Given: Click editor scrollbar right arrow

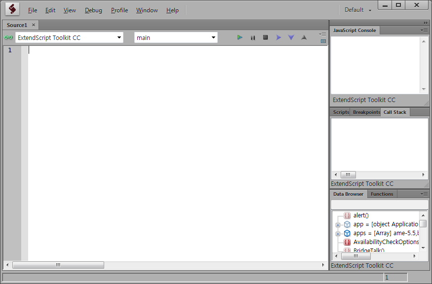Looking at the screenshot, I should (323, 265).
